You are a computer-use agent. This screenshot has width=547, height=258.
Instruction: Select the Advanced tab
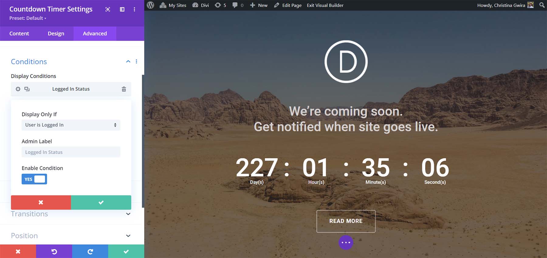(x=95, y=34)
